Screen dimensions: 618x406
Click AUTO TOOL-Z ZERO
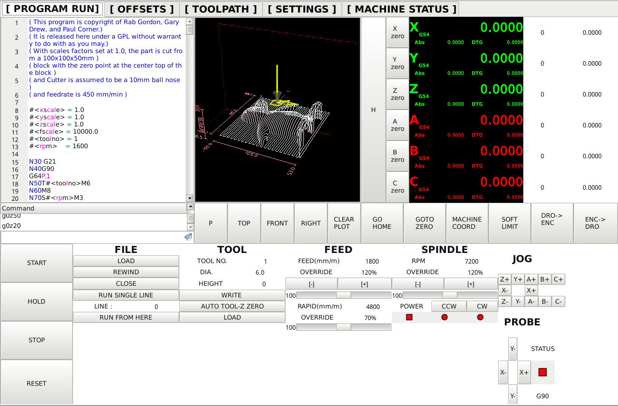pos(232,306)
